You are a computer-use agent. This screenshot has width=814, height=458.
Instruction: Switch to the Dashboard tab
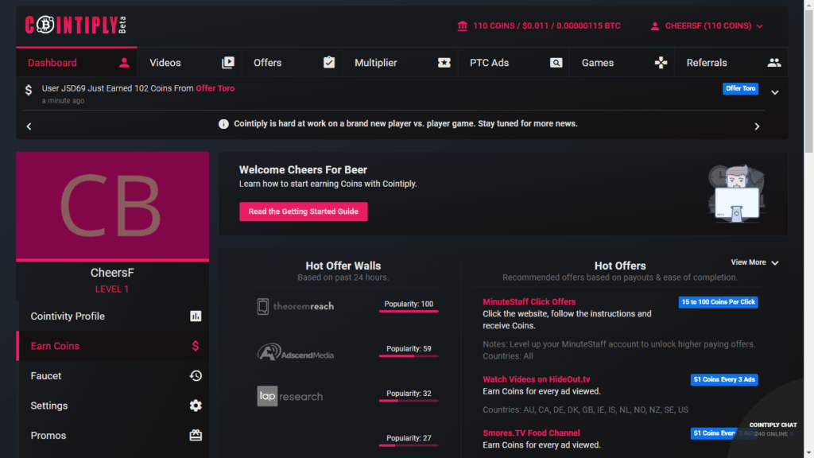coord(77,62)
